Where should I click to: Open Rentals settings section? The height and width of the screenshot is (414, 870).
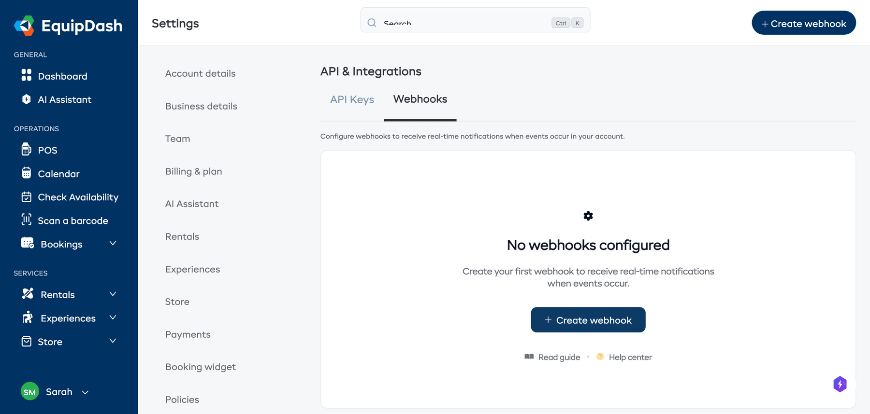coord(182,236)
